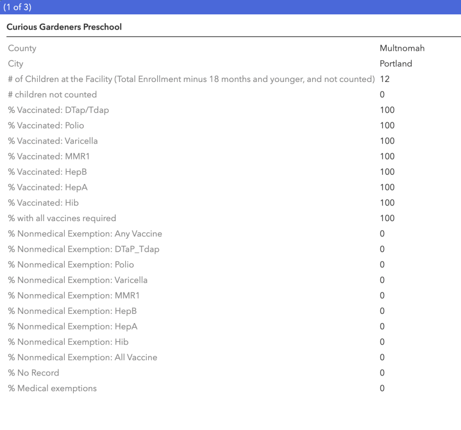Image resolution: width=461 pixels, height=430 pixels.
Task: Select the "% Vaccinated: DTap/Tdap" label
Action: click(59, 110)
